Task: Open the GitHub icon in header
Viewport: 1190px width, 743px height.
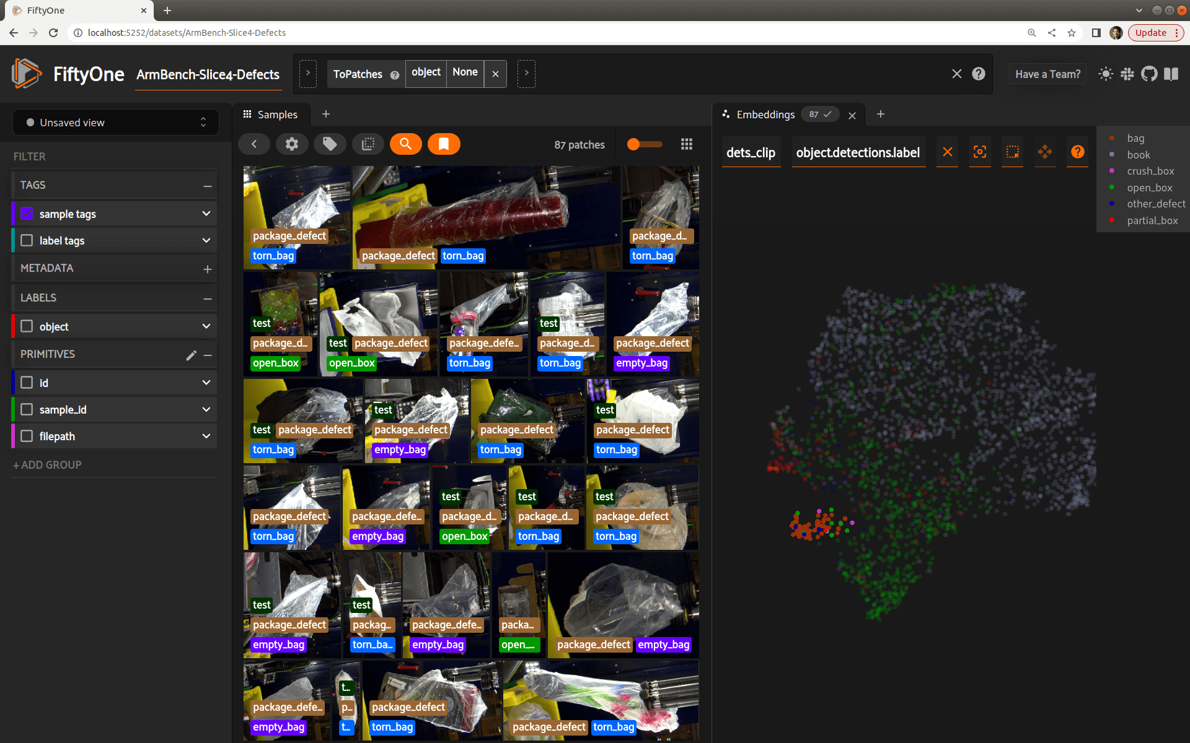Action: pyautogui.click(x=1149, y=74)
